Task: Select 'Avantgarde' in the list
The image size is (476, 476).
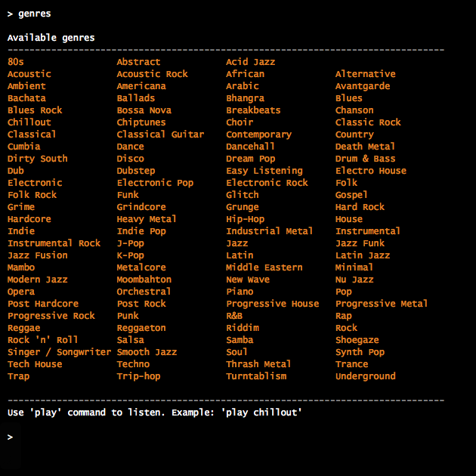Action: pos(363,86)
